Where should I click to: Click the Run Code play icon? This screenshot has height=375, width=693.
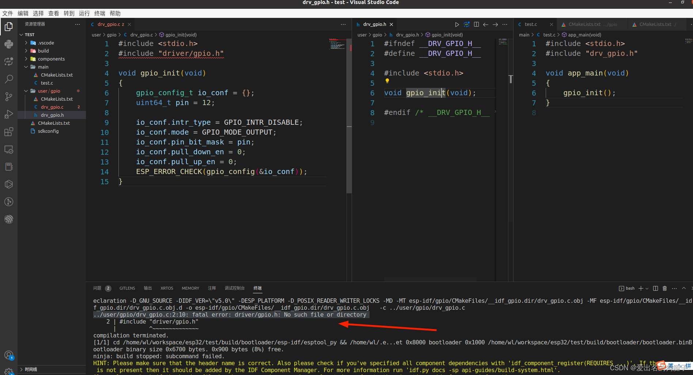pos(457,24)
